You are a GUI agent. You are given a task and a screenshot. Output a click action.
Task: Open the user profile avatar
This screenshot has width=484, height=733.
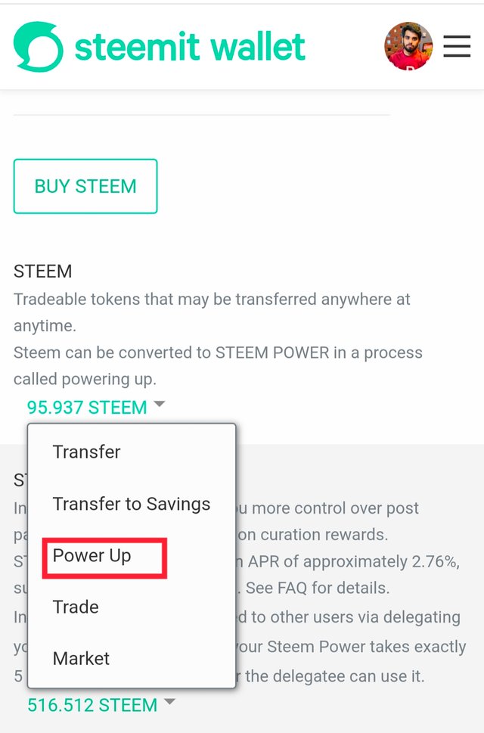pyautogui.click(x=408, y=47)
